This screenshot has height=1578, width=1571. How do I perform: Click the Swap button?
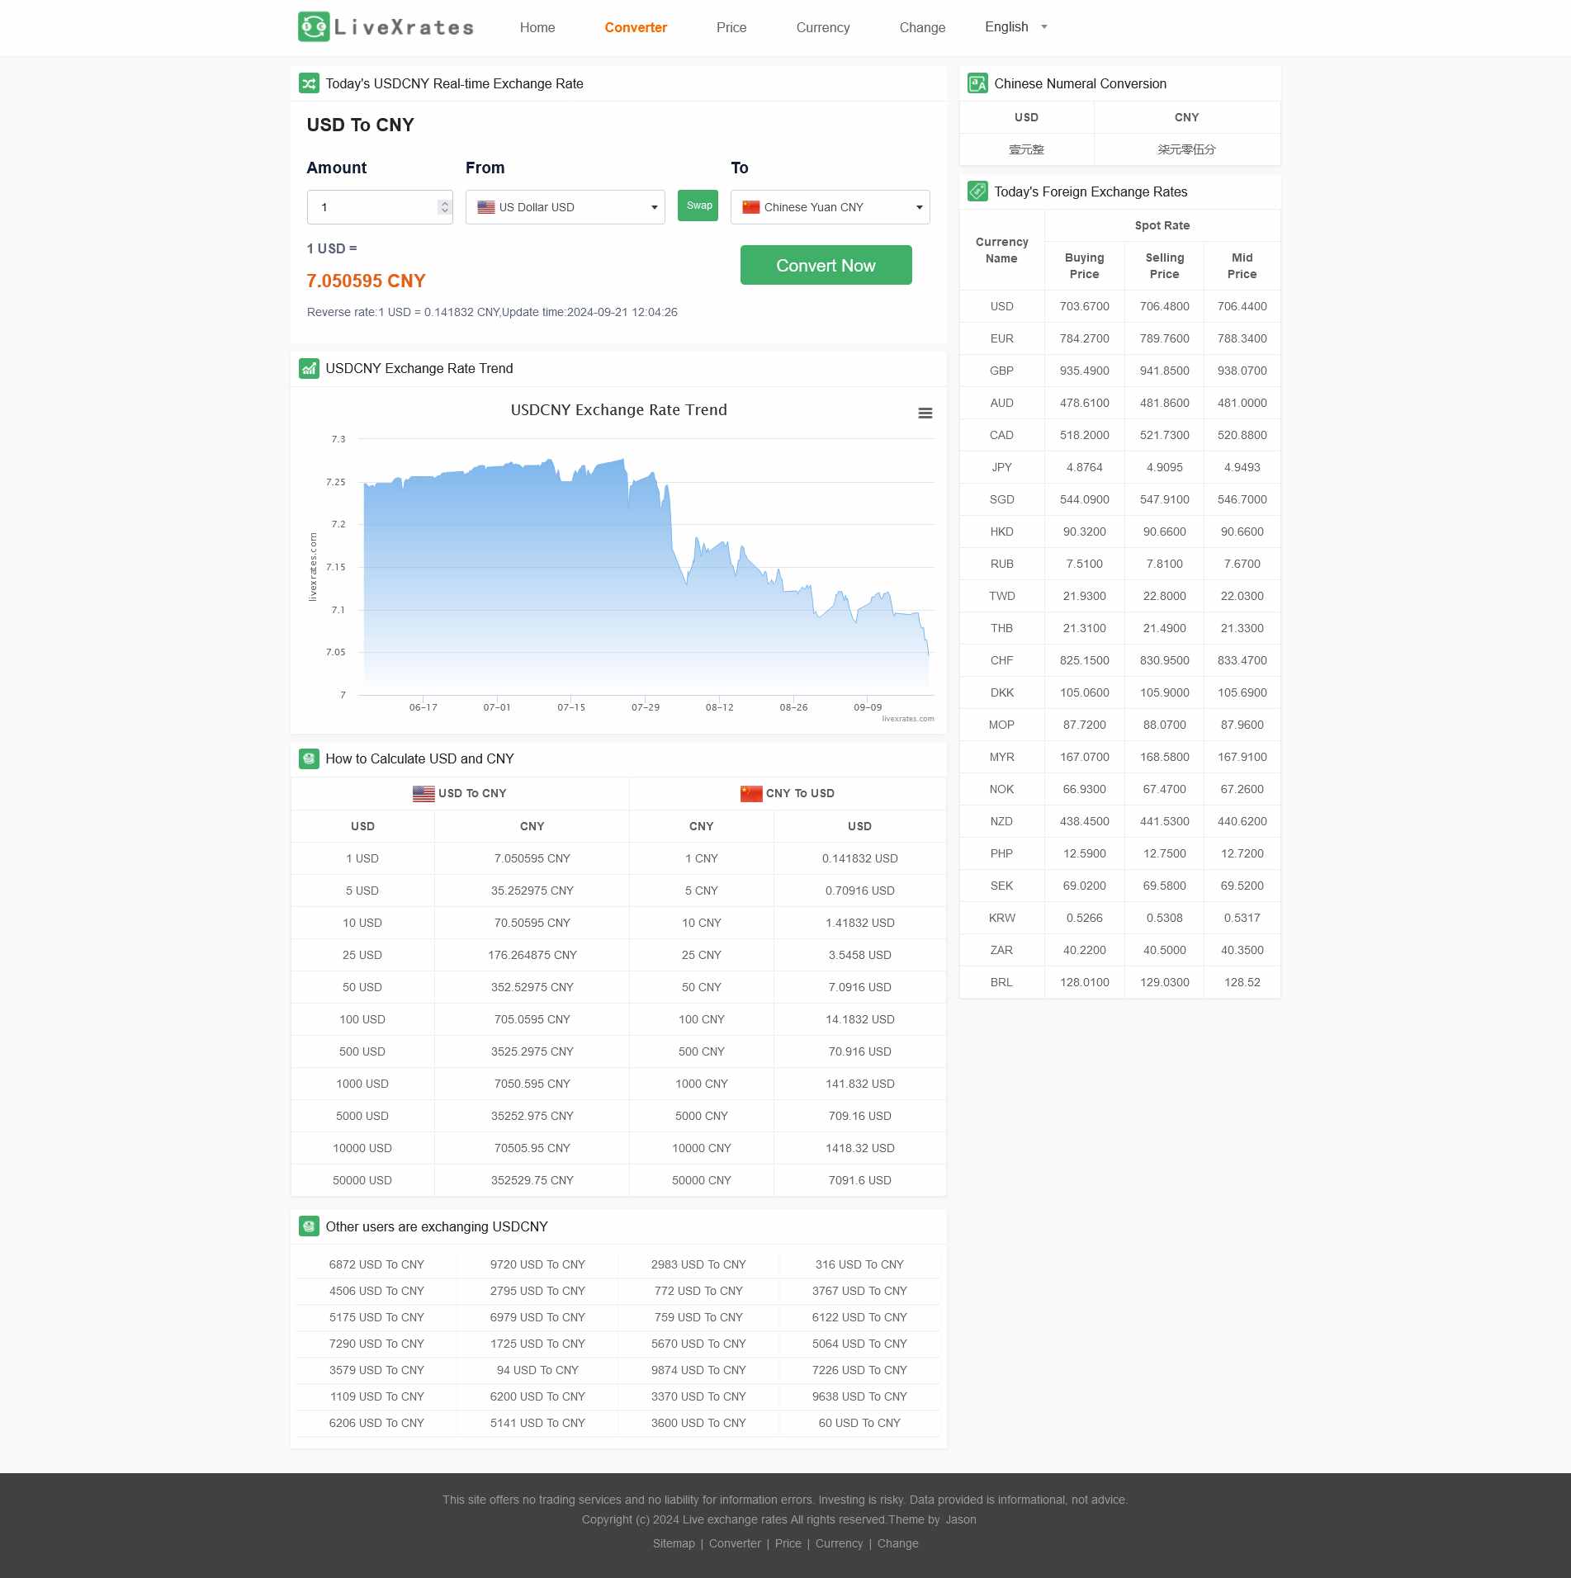click(698, 206)
